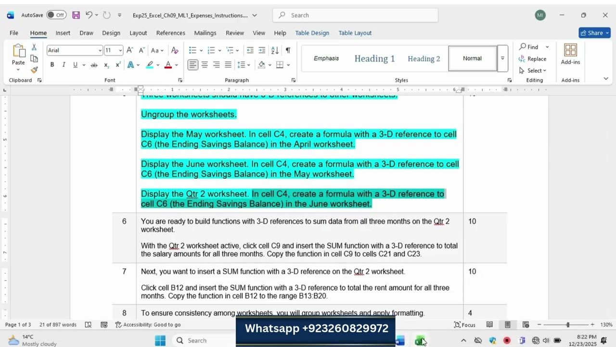Click Find in Editing group
The image size is (616, 347).
pos(528,47)
